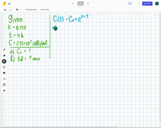Click Clear frame button
The width and height of the screenshot is (161, 128).
tap(45, 10)
